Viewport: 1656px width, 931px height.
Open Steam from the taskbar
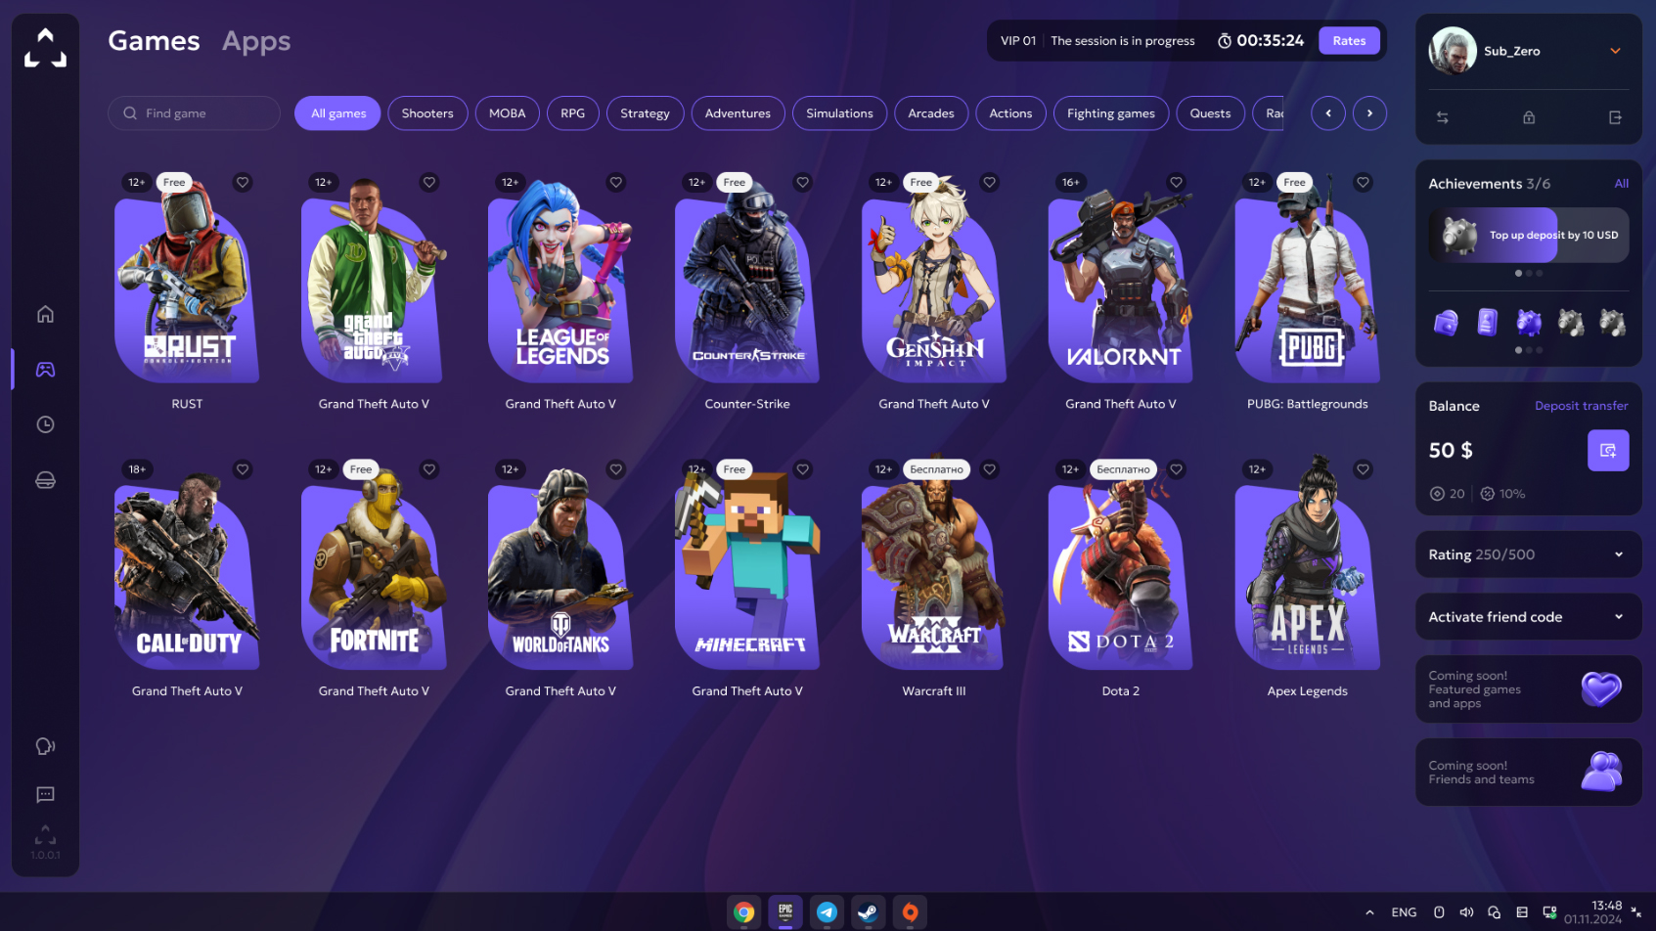tap(868, 912)
